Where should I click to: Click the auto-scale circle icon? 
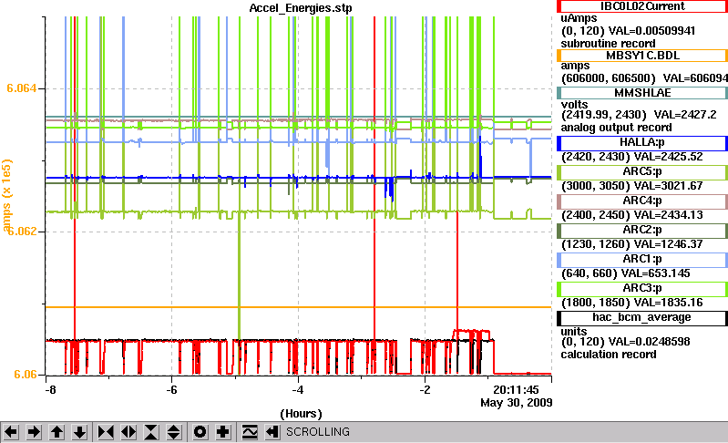pyautogui.click(x=200, y=432)
